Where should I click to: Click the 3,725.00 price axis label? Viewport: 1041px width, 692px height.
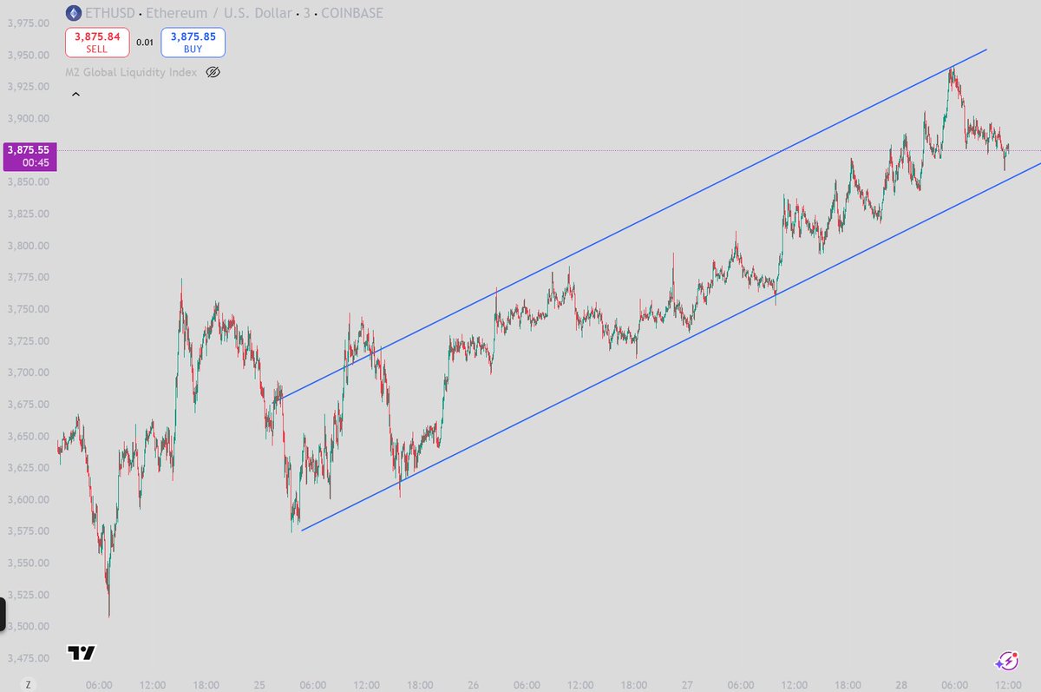[x=28, y=340]
